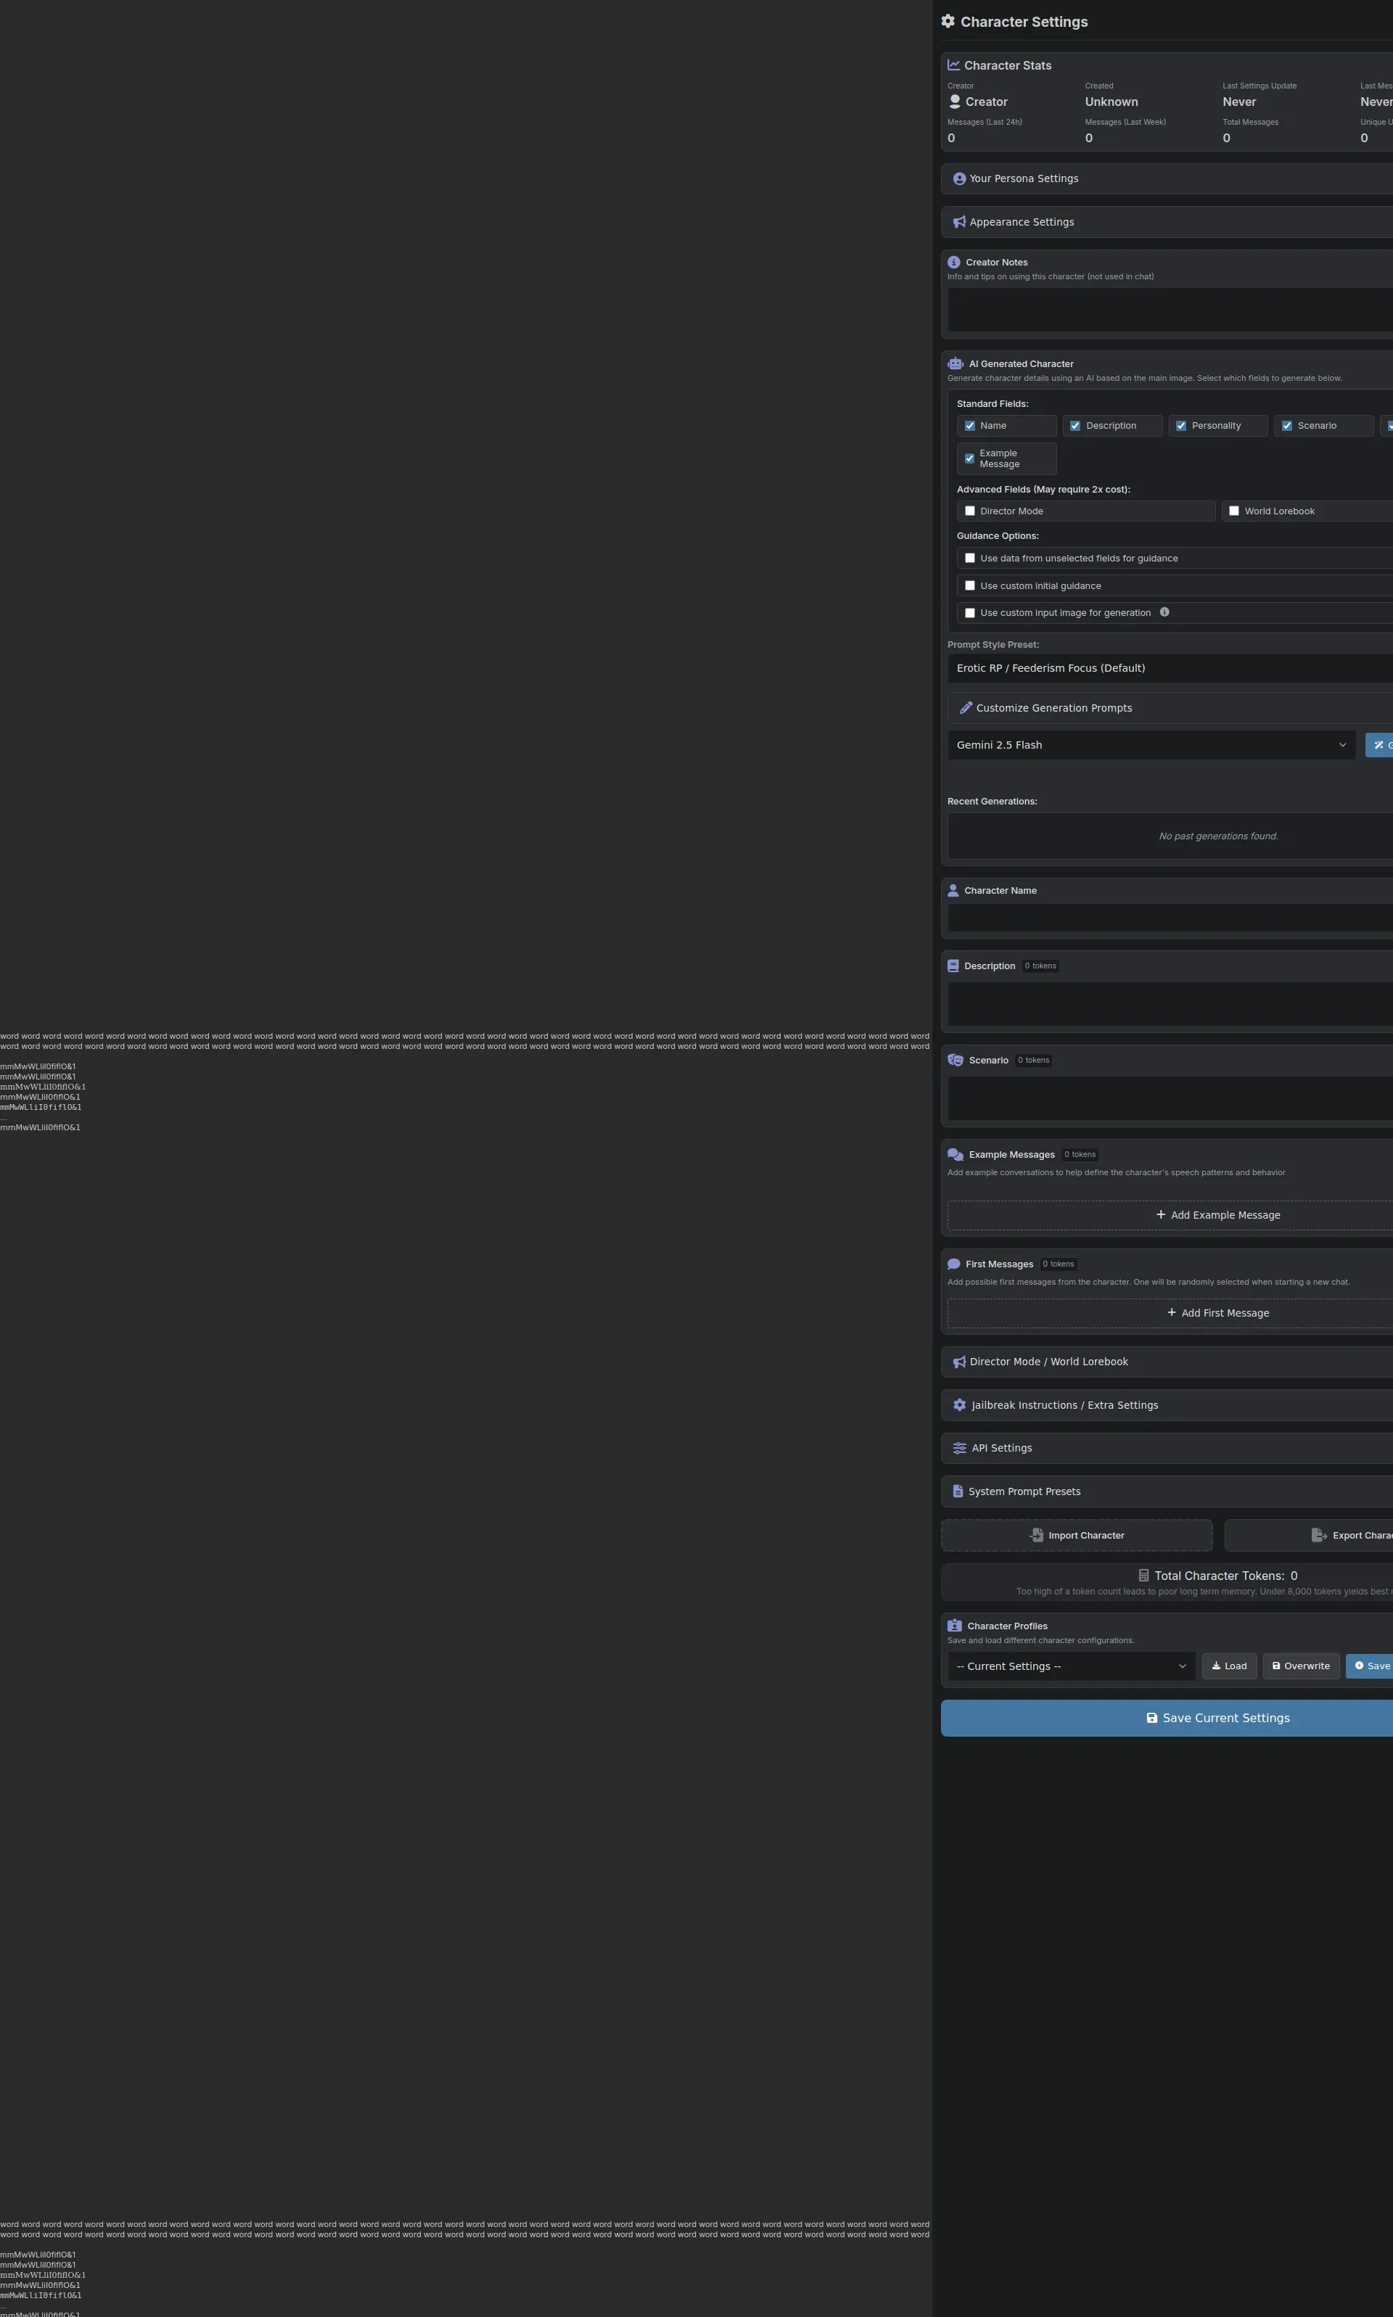Expand Jailbreak Instructions / Extra Settings section
Viewport: 1393px width, 2317px height.
(1167, 1405)
